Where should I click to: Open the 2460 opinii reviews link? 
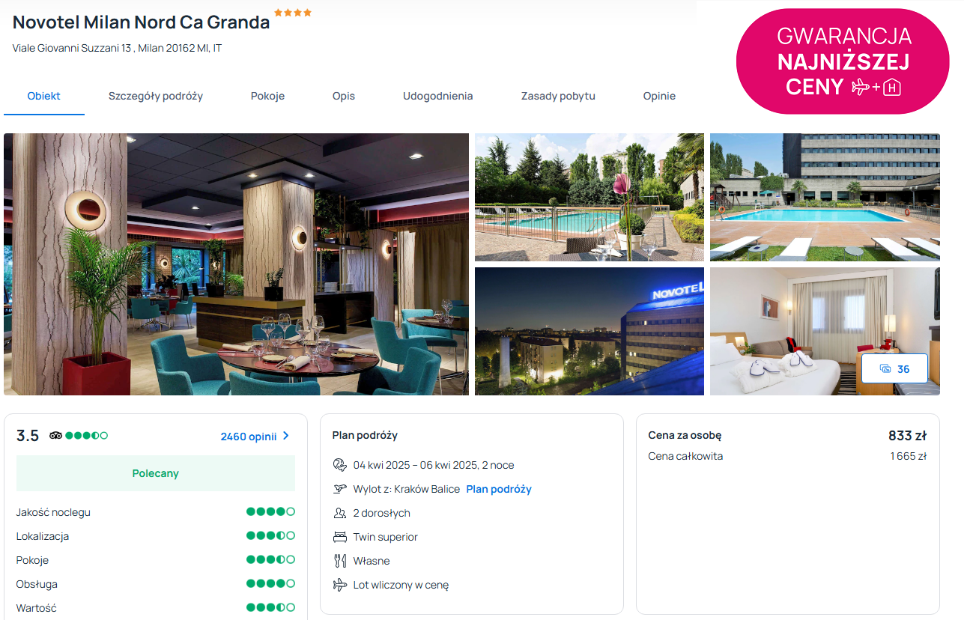[249, 437]
